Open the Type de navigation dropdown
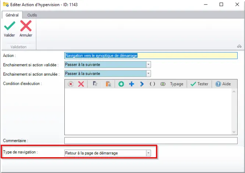This screenshot has height=173, width=245. [x=148, y=153]
